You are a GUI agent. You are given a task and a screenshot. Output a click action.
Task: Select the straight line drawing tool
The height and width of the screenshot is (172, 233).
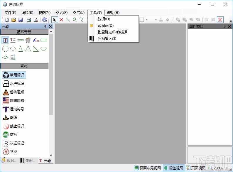coord(68,20)
